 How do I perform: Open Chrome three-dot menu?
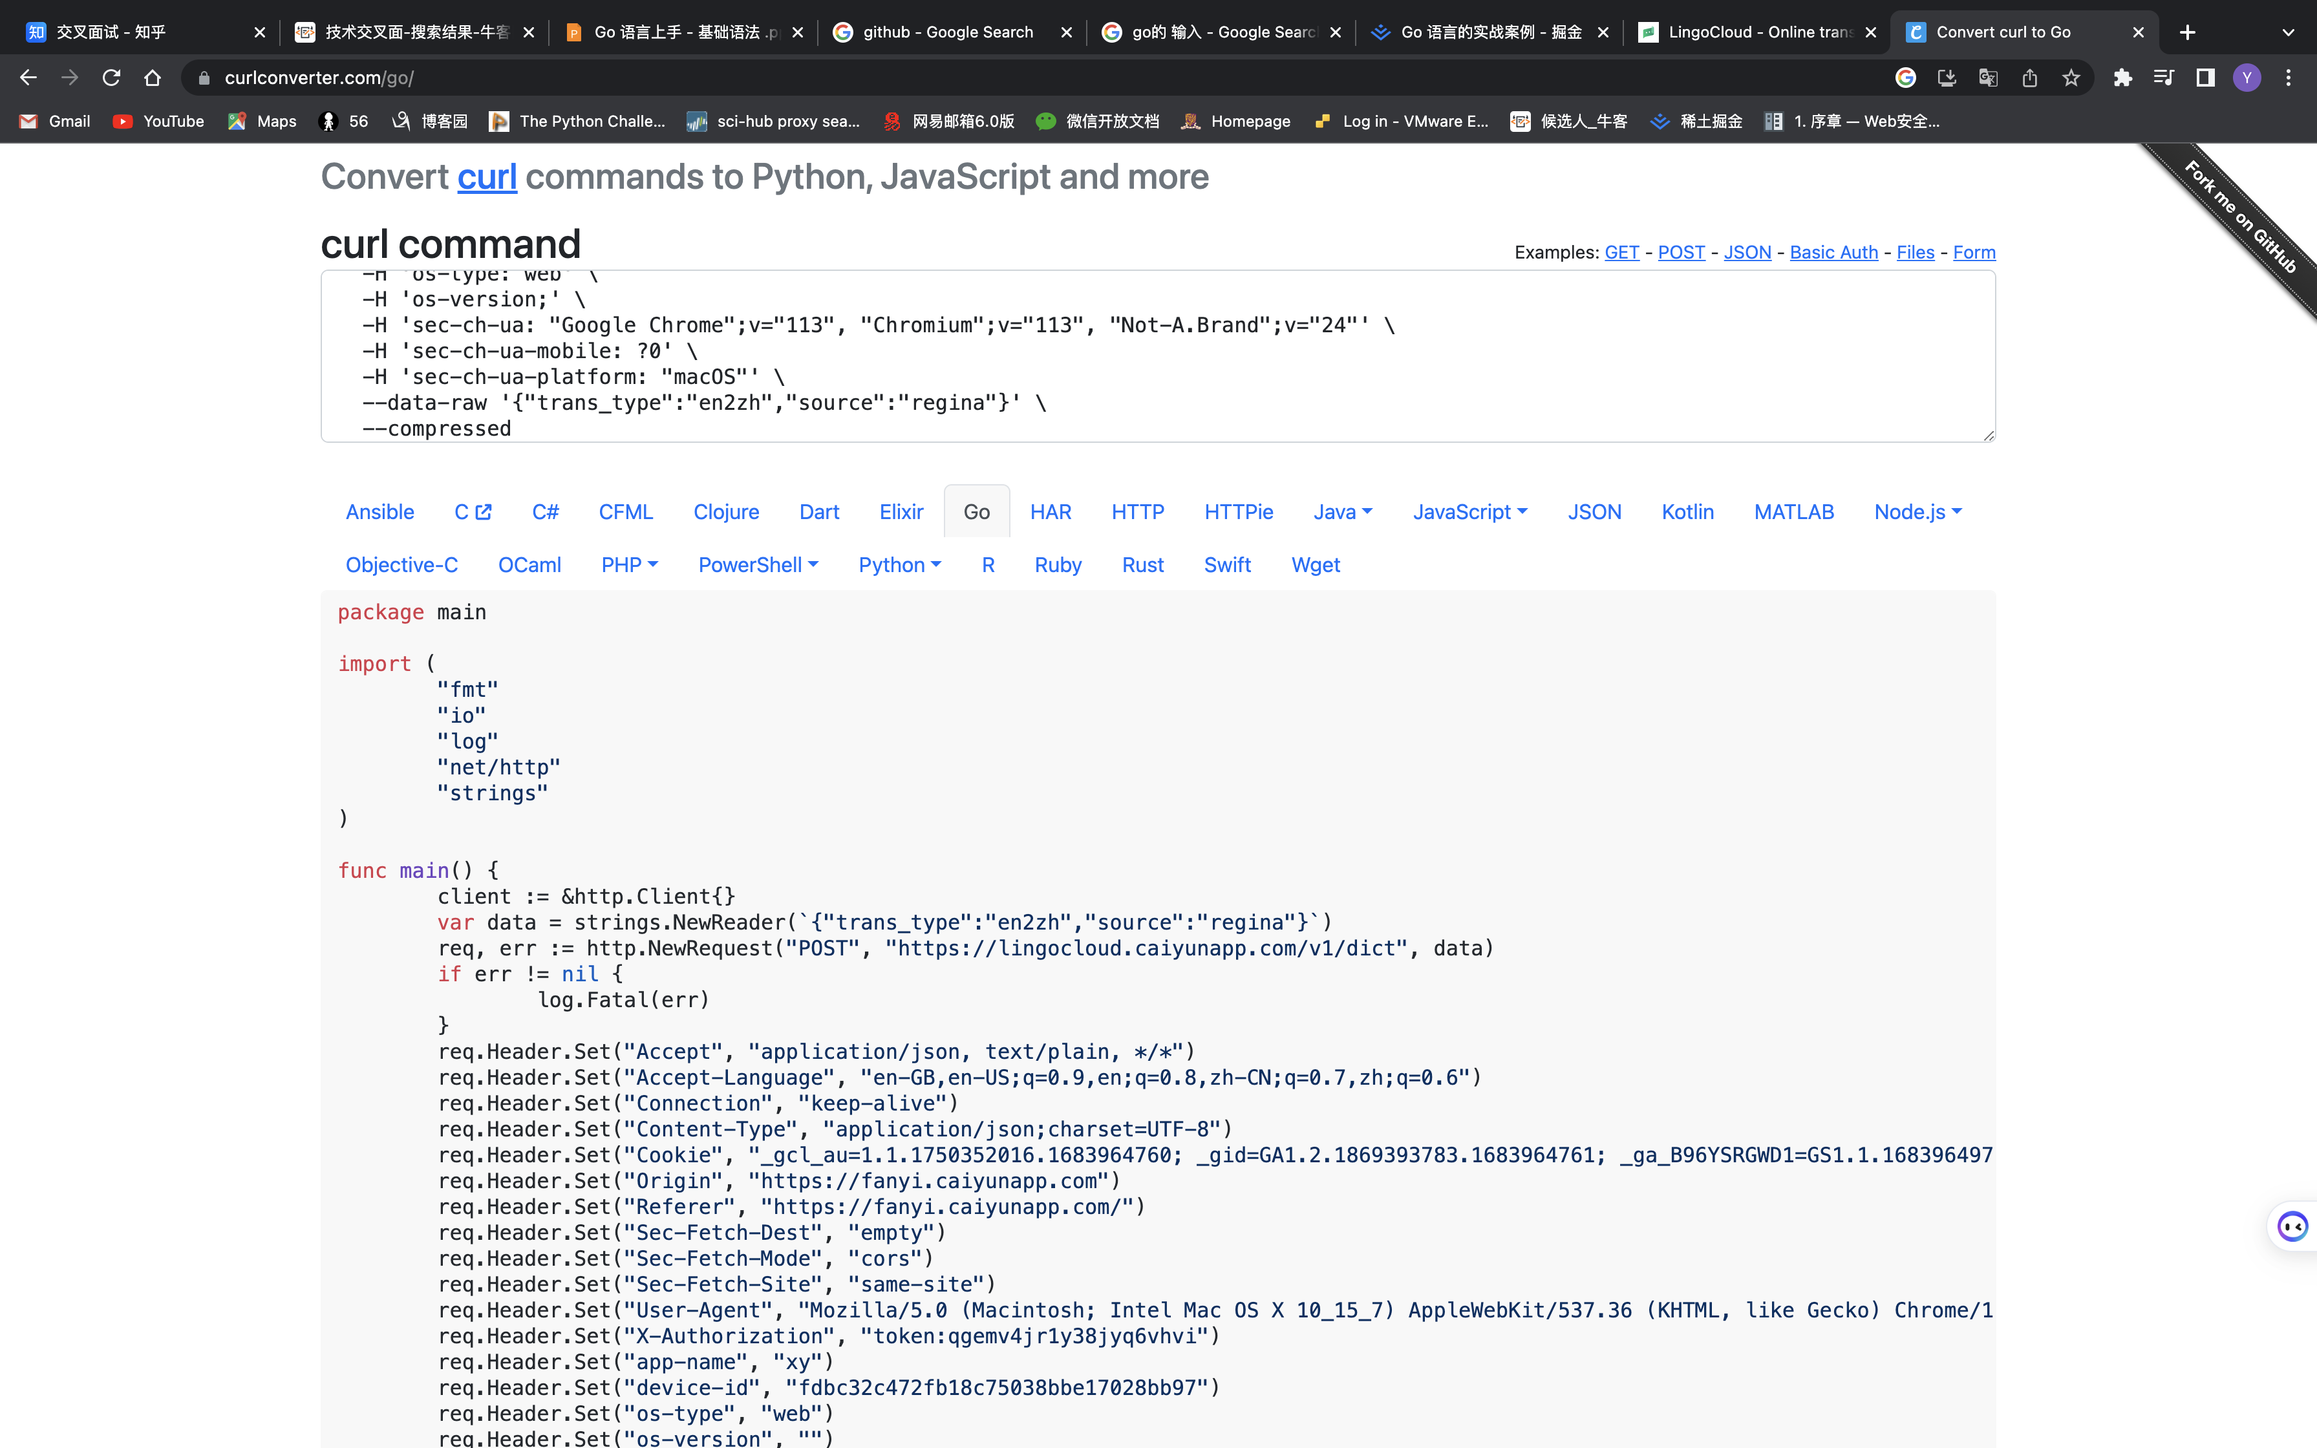(2289, 78)
